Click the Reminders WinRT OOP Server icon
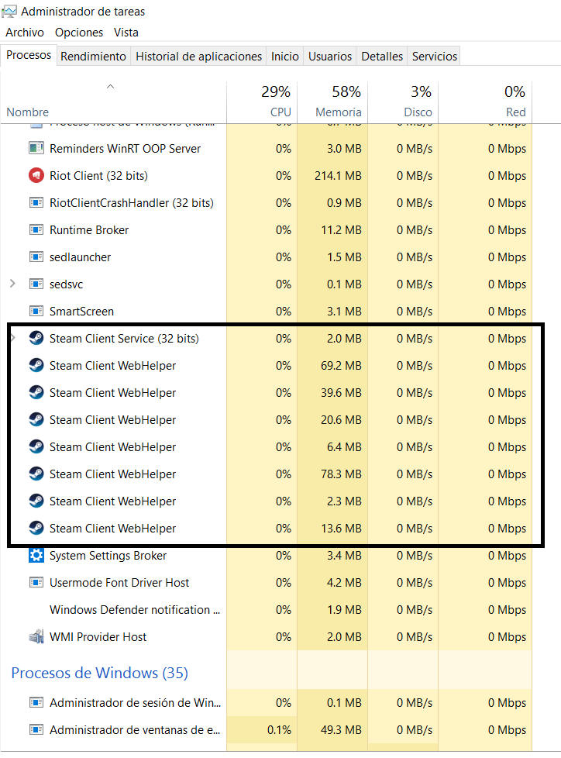The height and width of the screenshot is (758, 561). (x=36, y=148)
